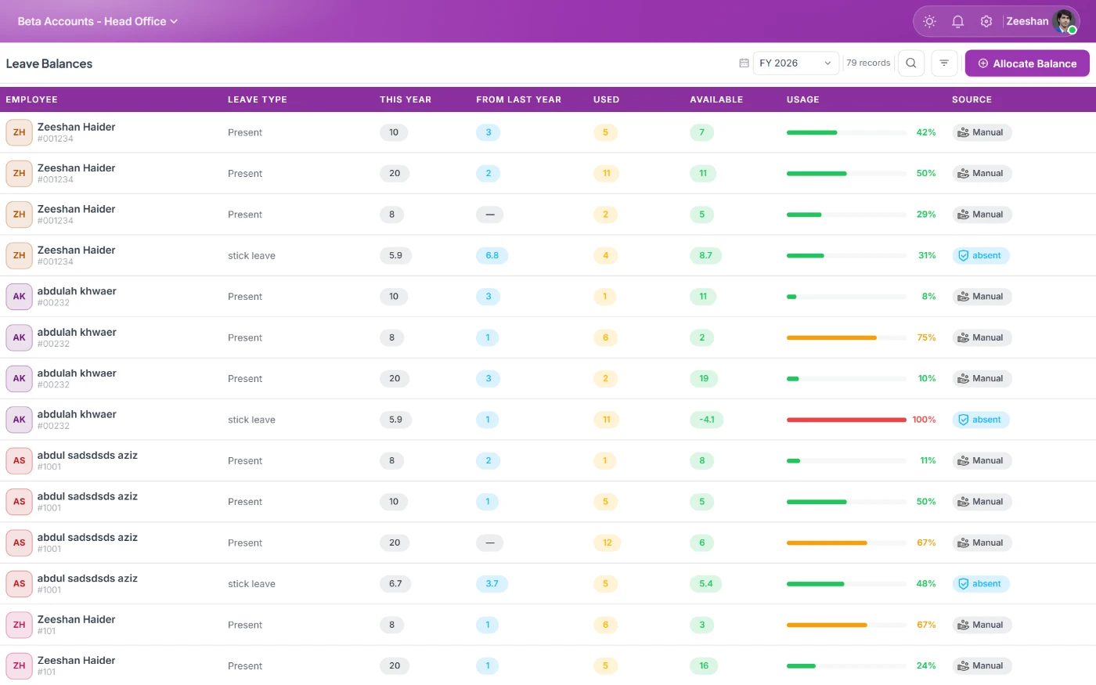Click AS avatar in the 11% usage row
Image resolution: width=1096 pixels, height=685 pixels.
[x=19, y=460]
